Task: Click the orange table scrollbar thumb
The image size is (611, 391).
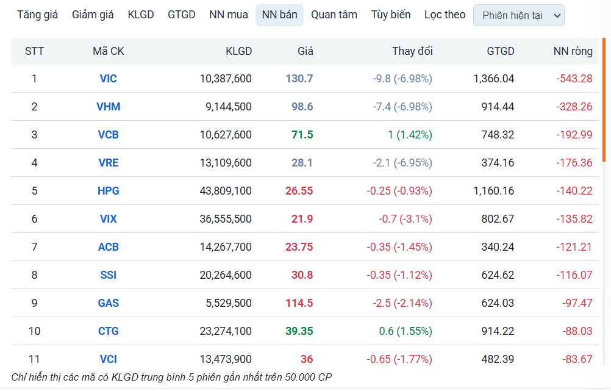Action: [x=604, y=100]
